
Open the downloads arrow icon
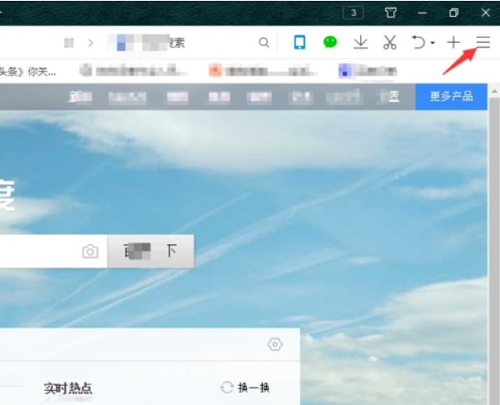(361, 42)
